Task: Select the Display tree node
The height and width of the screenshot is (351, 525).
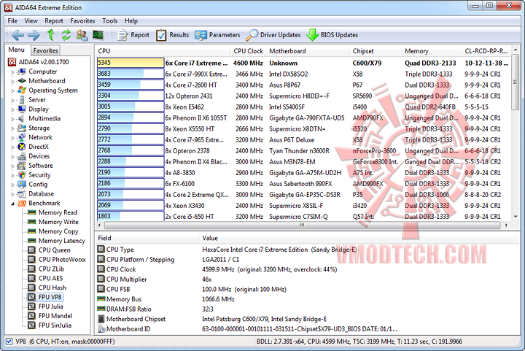Action: click(39, 109)
